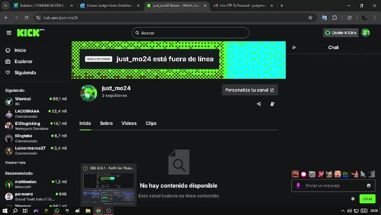
Task: Click the browser reload icon
Action: click(x=26, y=18)
